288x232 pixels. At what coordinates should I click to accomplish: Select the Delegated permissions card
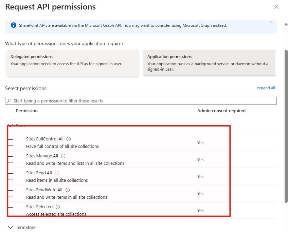[x=73, y=63]
